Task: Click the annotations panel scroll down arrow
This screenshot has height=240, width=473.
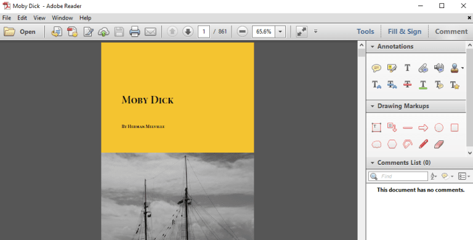Action: (x=470, y=153)
